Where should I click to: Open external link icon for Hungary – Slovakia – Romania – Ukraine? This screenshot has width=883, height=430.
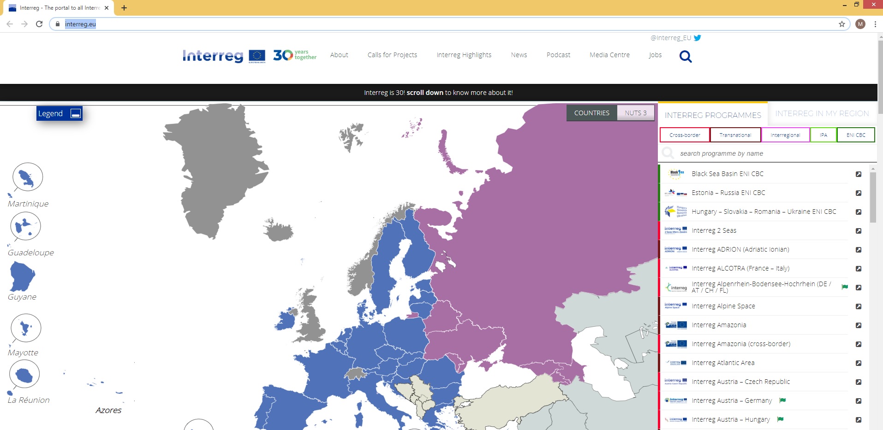point(859,212)
